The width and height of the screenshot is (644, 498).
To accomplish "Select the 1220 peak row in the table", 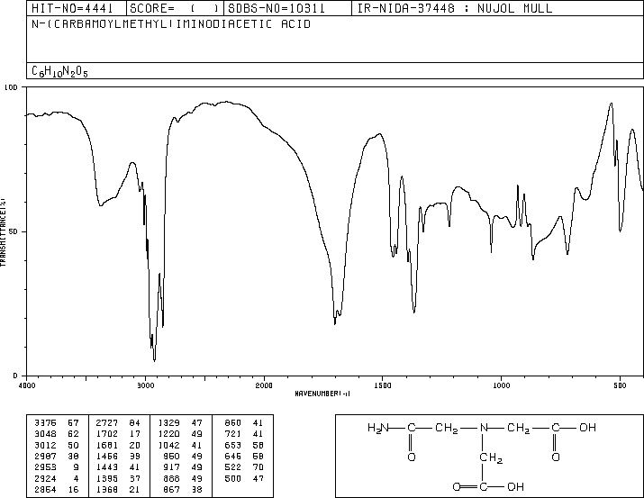I will [x=180, y=434].
